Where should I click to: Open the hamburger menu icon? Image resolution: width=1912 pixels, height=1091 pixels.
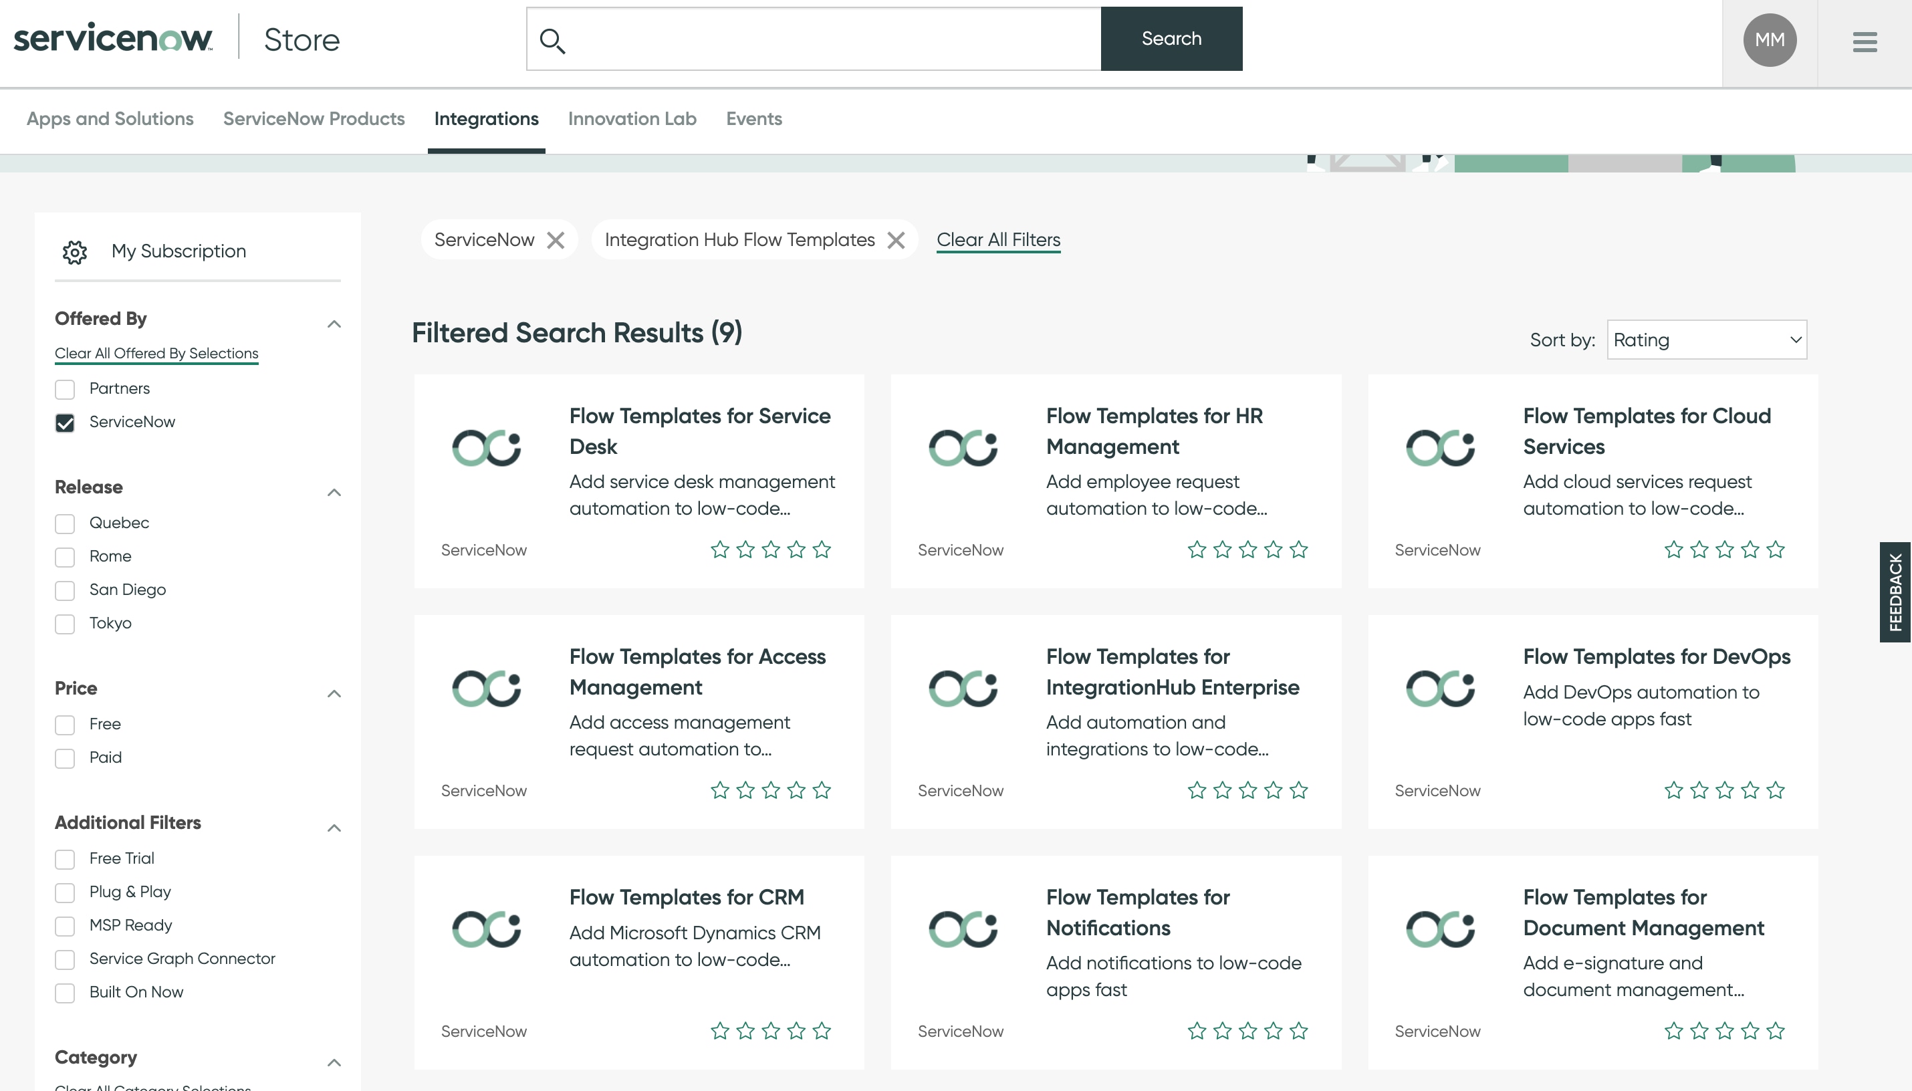1865,41
